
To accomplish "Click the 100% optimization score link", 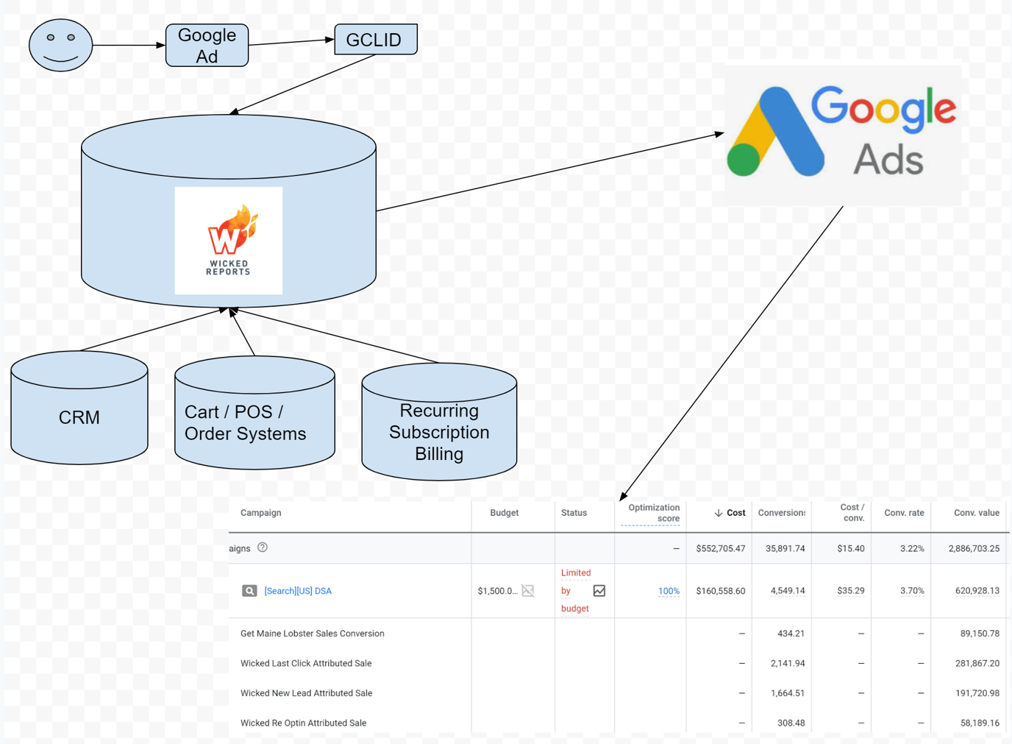I will [669, 591].
